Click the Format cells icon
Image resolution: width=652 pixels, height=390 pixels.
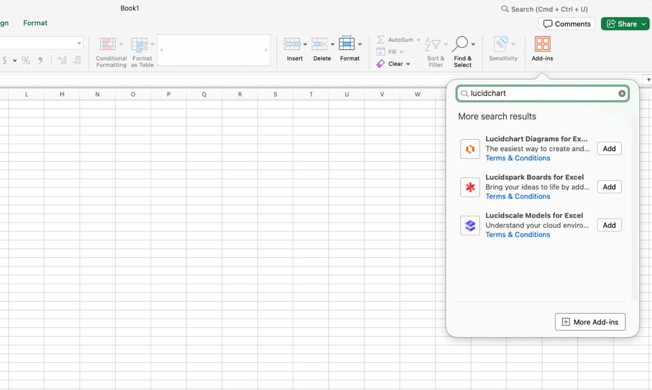(347, 43)
